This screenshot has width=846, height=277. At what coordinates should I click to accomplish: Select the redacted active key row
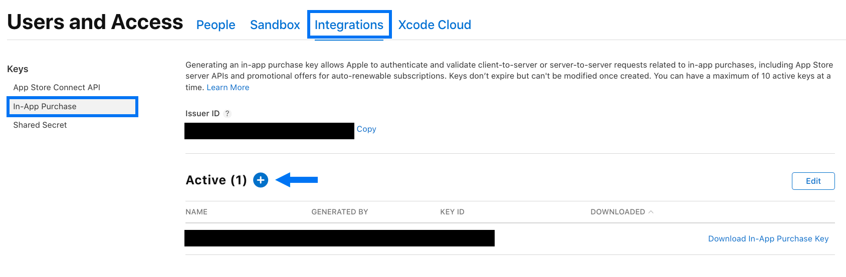tap(339, 238)
